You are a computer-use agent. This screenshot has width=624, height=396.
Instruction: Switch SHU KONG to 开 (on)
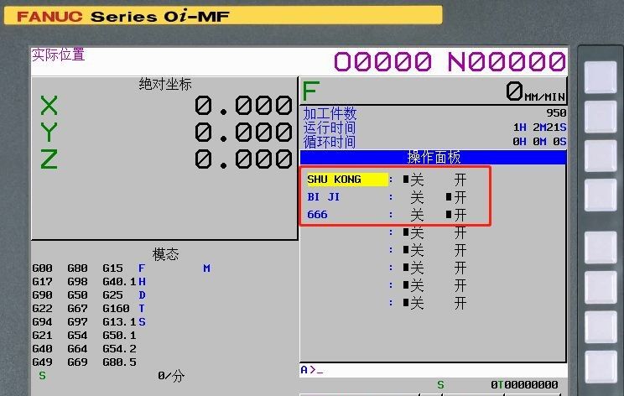460,180
